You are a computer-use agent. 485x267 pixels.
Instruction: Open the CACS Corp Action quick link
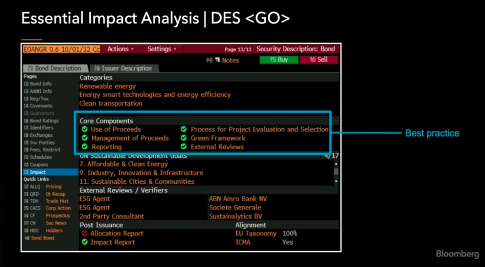[47, 208]
